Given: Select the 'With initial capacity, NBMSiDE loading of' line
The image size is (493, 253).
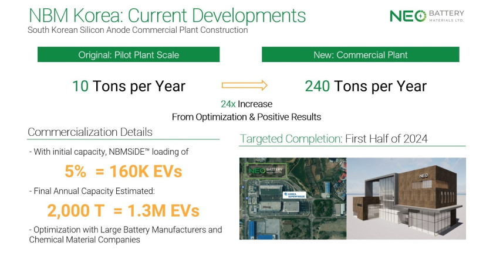Looking at the screenshot, I should 109,152.
